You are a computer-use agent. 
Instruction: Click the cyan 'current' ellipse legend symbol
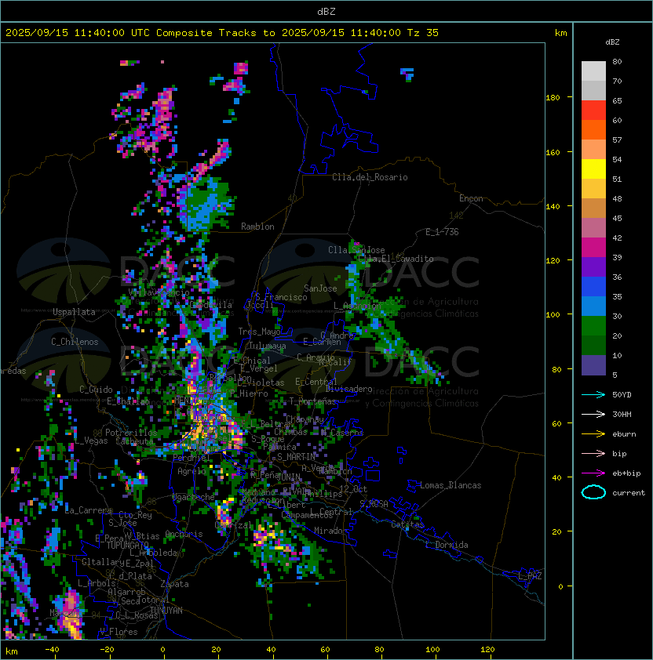(x=593, y=492)
